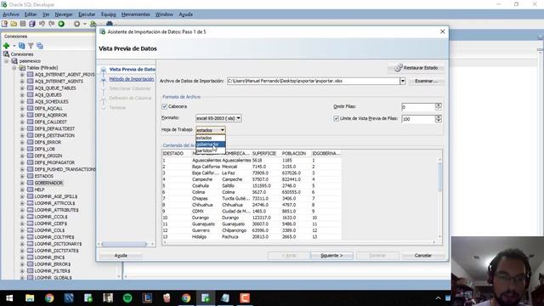The height and width of the screenshot is (306, 544).
Task: Select estados in worksheet dropdown list
Action: coord(211,138)
